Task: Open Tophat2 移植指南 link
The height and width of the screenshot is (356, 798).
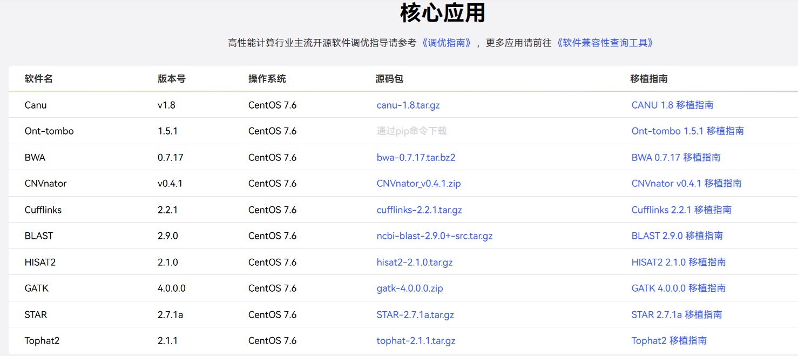Action: (669, 341)
